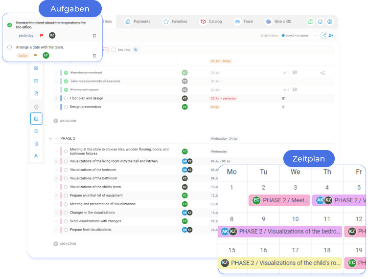This screenshot has height=278, width=368.
Task: Click the Wednesday - 24 Jul phase date
Action: tap(224, 139)
